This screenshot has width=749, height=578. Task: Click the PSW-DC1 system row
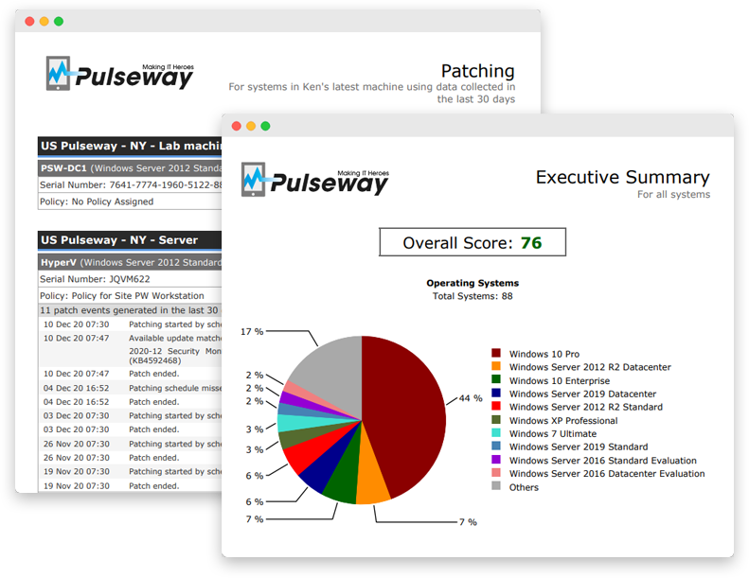point(130,168)
